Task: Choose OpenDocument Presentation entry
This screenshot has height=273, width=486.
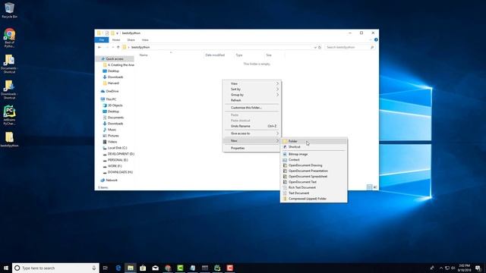Action: tap(314, 171)
